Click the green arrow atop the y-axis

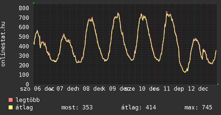point(34,3)
